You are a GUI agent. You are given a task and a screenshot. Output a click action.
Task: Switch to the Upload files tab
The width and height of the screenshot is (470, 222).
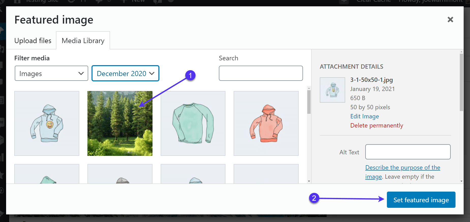33,41
